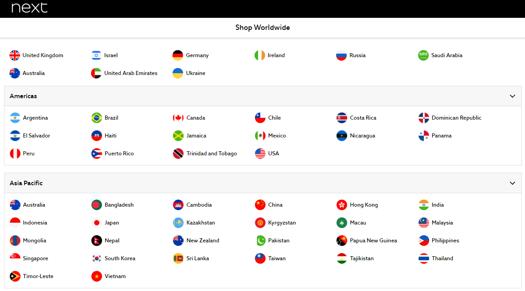
Task: Click the Israel flag icon
Action: 96,55
